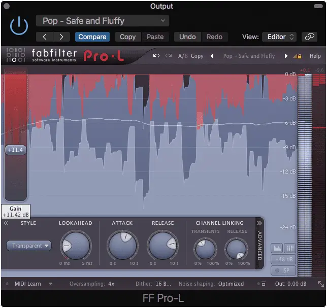Viewport: 327px width, 308px height.
Task: Collapse the panel with double left chevrons
Action: pos(6,223)
